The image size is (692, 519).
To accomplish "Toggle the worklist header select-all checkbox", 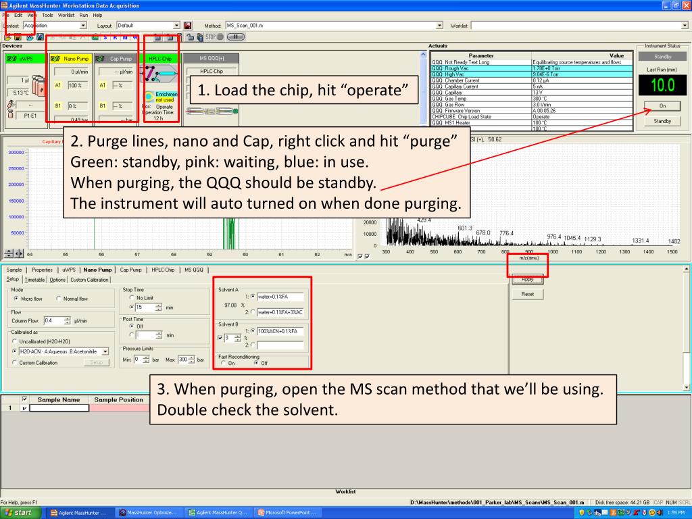I will [x=24, y=399].
